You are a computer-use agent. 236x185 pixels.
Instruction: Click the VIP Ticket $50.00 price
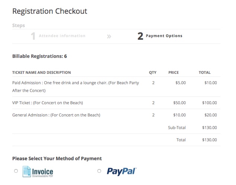point(180,103)
